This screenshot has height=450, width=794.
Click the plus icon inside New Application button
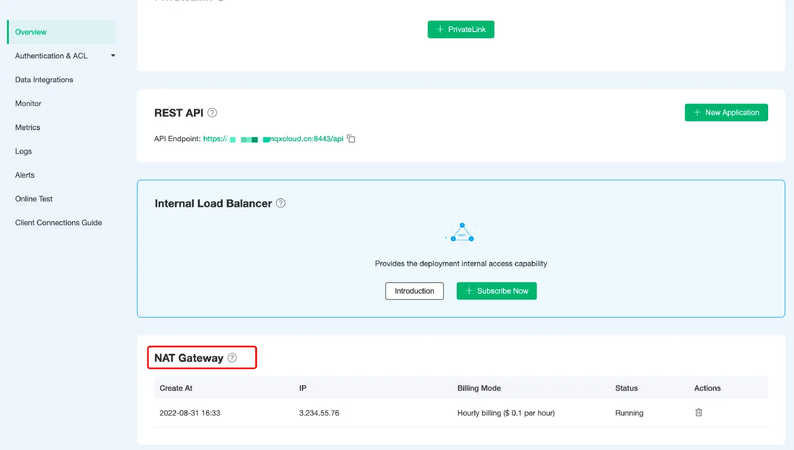[697, 112]
